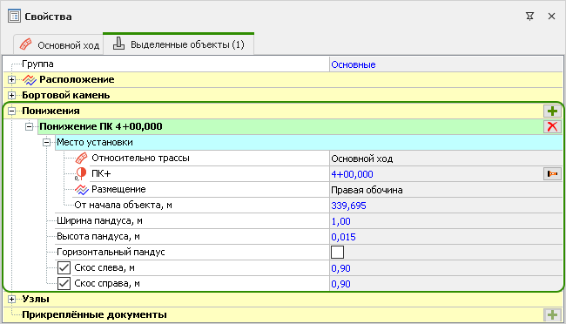Expand the Узлы section
The height and width of the screenshot is (324, 566).
click(12, 299)
